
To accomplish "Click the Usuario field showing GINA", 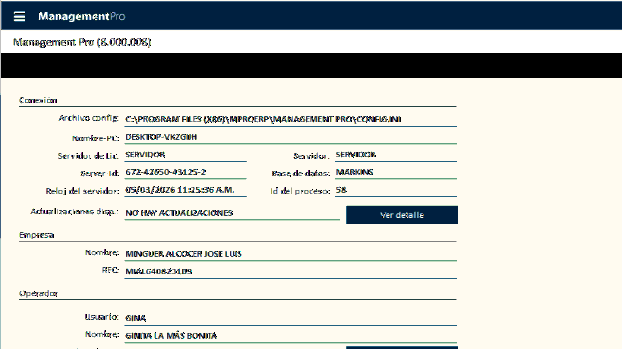I will click(x=290, y=318).
